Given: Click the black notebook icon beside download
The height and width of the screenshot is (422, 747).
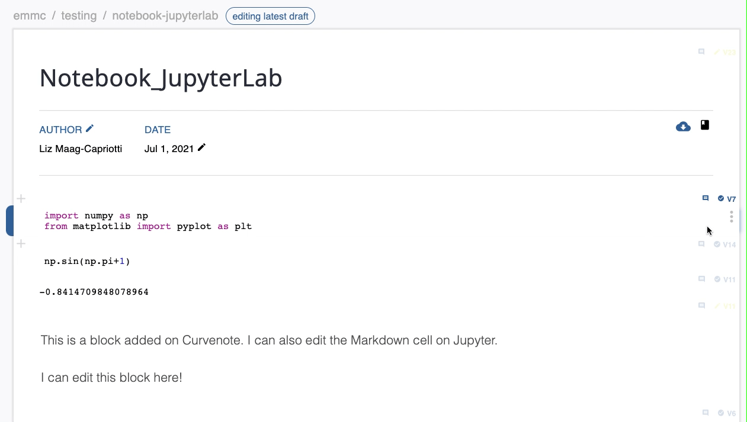Looking at the screenshot, I should click(705, 125).
